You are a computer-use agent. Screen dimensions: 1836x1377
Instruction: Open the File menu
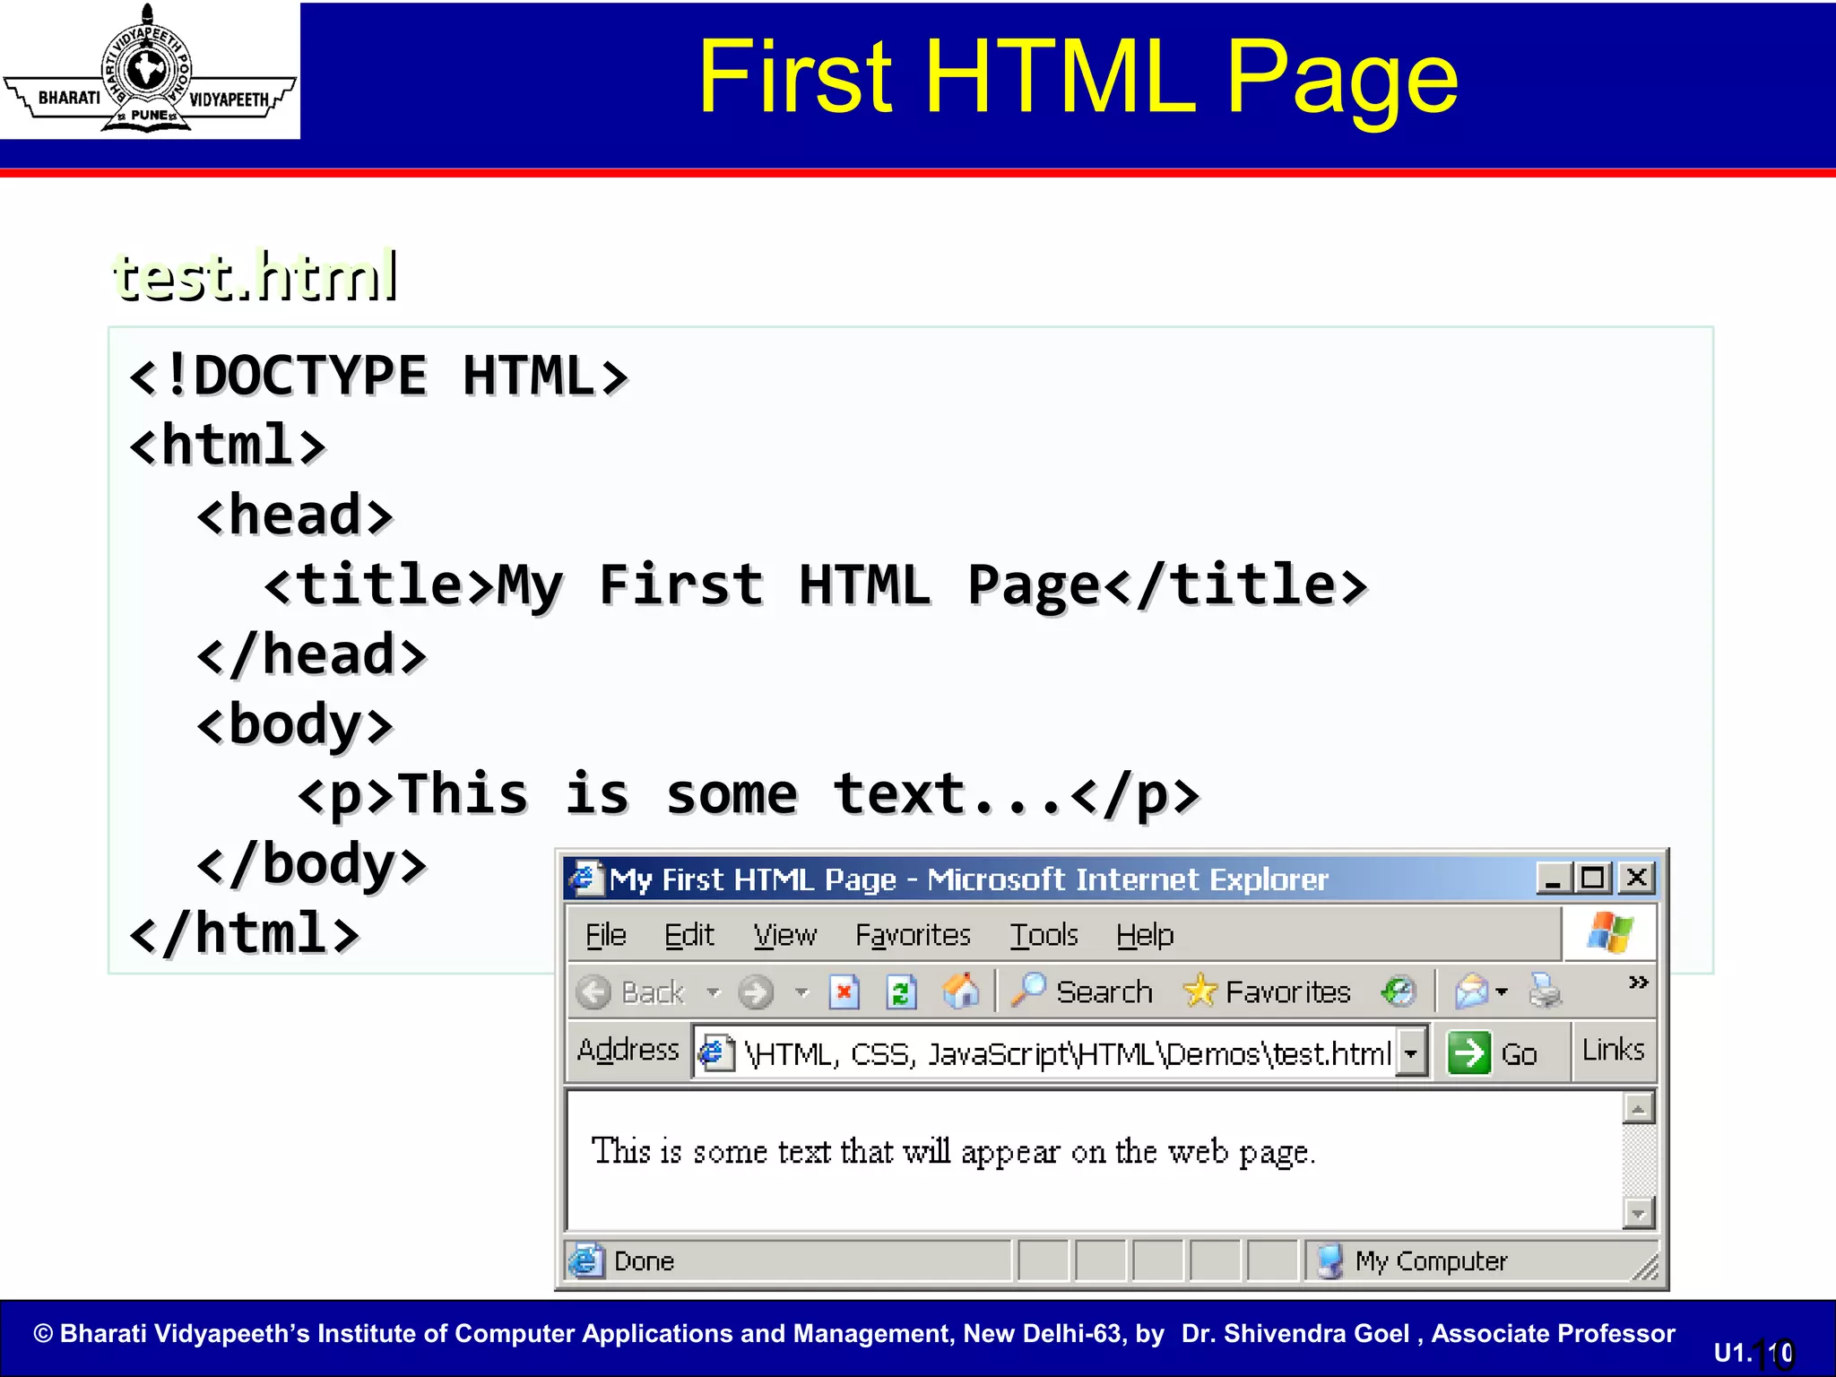606,935
